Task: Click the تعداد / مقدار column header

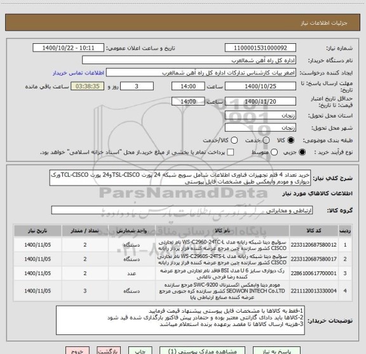Action: point(85,231)
